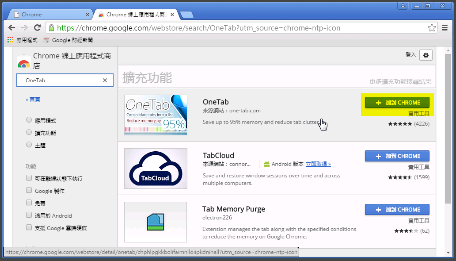This screenshot has width=456, height=261.
Task: Click the Chrome user profile icon in the title bar
Action: tap(403, 6)
